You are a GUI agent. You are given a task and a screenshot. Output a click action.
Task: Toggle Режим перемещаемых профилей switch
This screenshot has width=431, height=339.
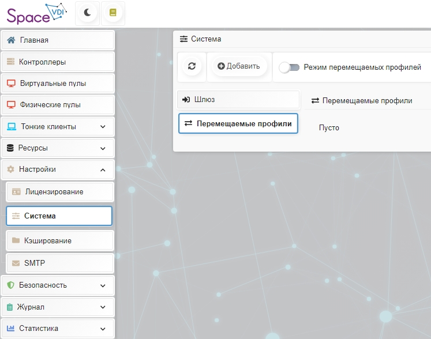(289, 67)
